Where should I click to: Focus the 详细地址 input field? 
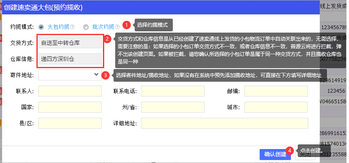pyautogui.click(x=224, y=123)
